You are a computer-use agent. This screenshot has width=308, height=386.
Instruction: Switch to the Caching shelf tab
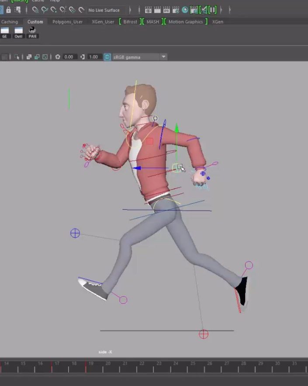tap(10, 22)
